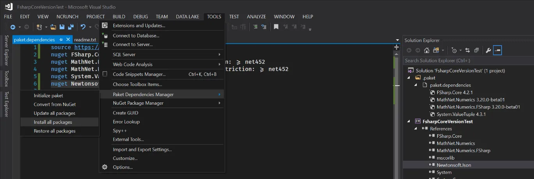Click Sync with Active Document icon
Image resolution: width=534 pixels, height=179 pixels.
pos(467,50)
